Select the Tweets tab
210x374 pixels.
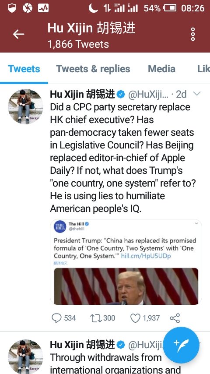point(24,69)
